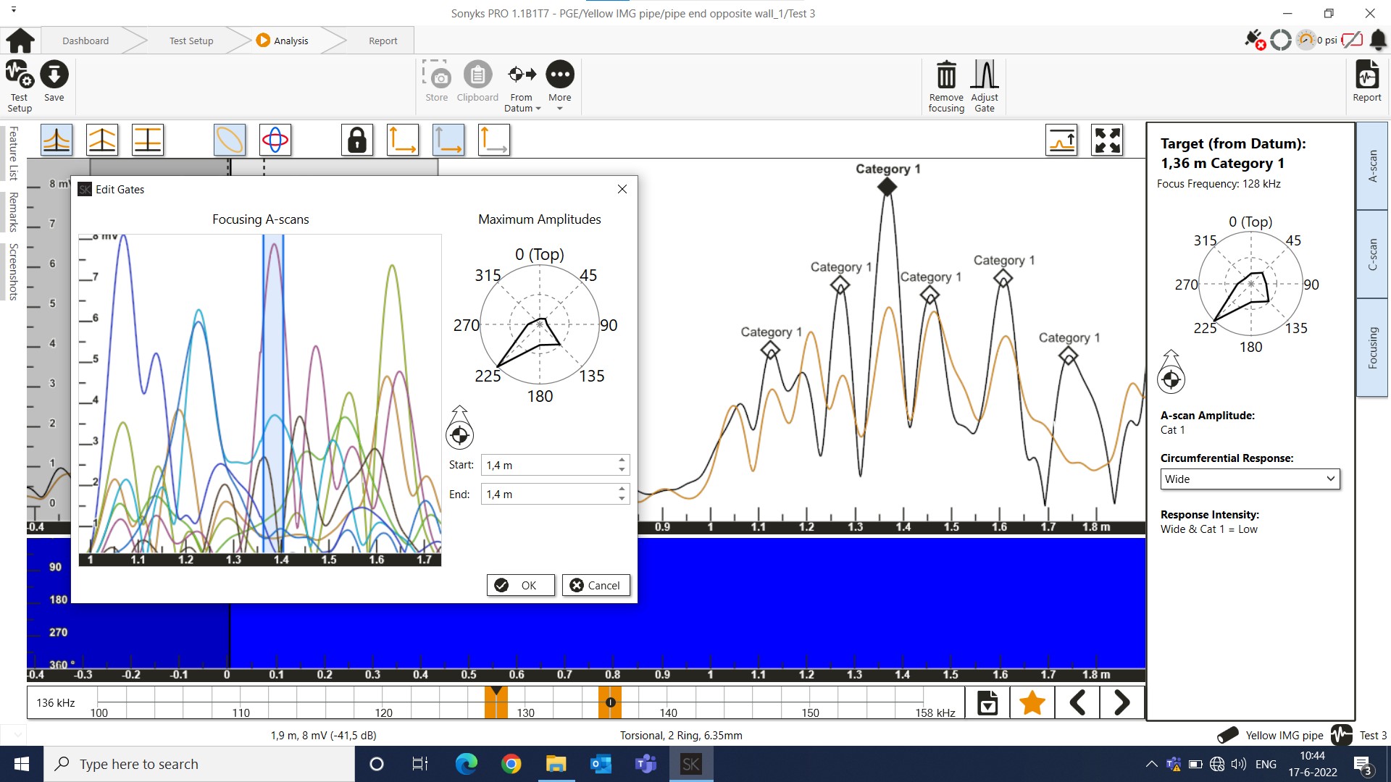1391x782 pixels.
Task: Open the Adjust Gate tool
Action: click(984, 75)
